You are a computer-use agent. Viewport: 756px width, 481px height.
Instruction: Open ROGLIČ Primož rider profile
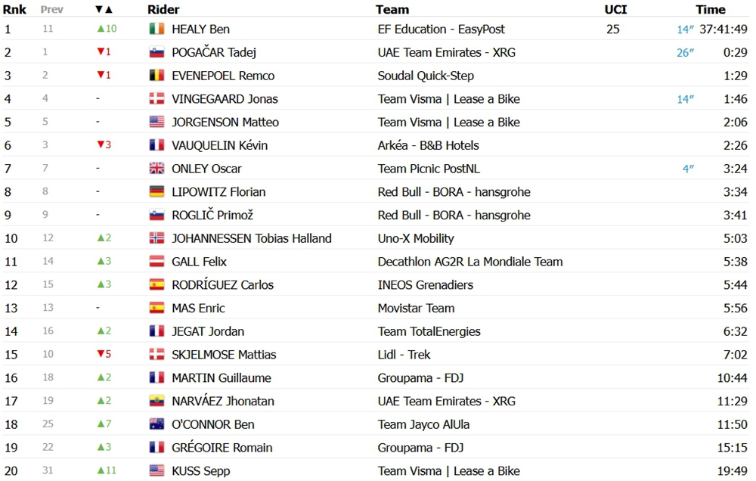[212, 215]
